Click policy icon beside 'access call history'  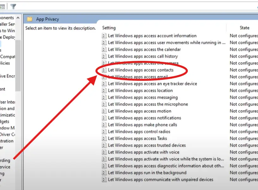(x=104, y=56)
